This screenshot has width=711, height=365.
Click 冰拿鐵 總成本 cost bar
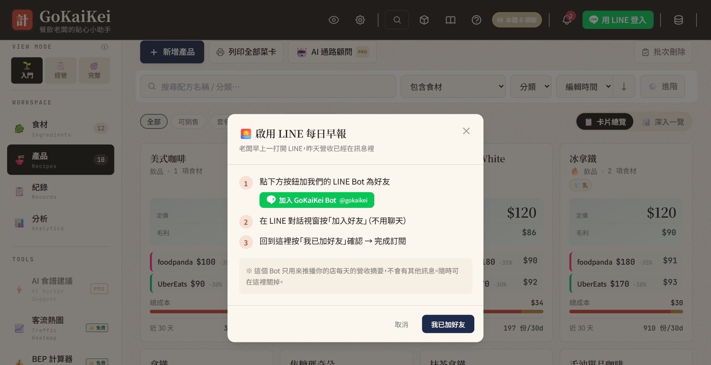[x=626, y=311]
